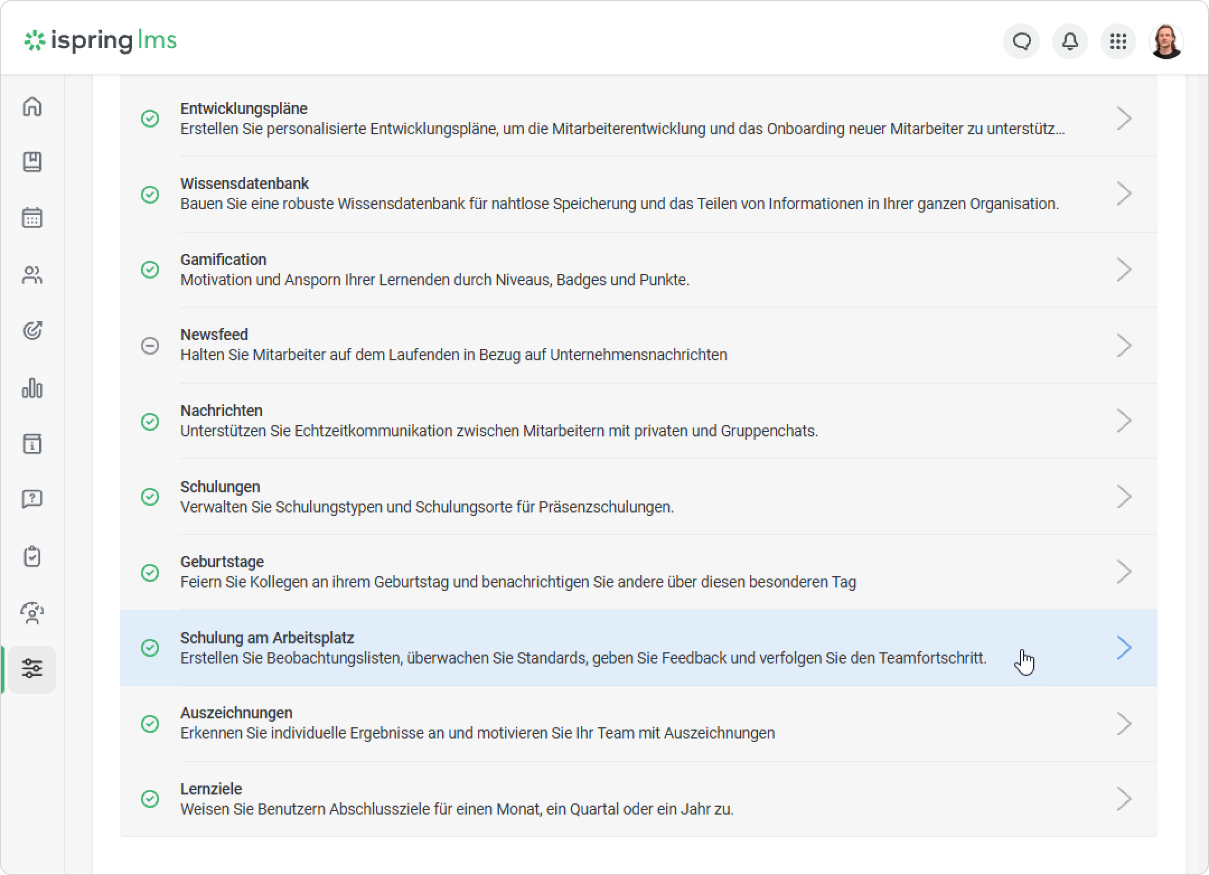Open notifications bell icon

point(1070,41)
